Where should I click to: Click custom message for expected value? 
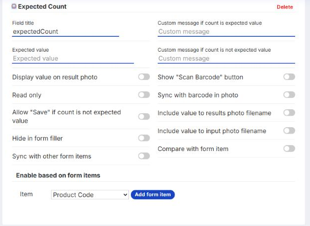[226, 32]
